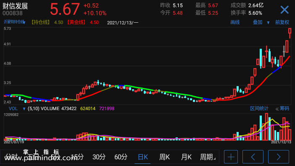Viewport: 295px width, 166px height.
Task: Select the 月K monthly candlestick tab
Action: tap(186, 157)
